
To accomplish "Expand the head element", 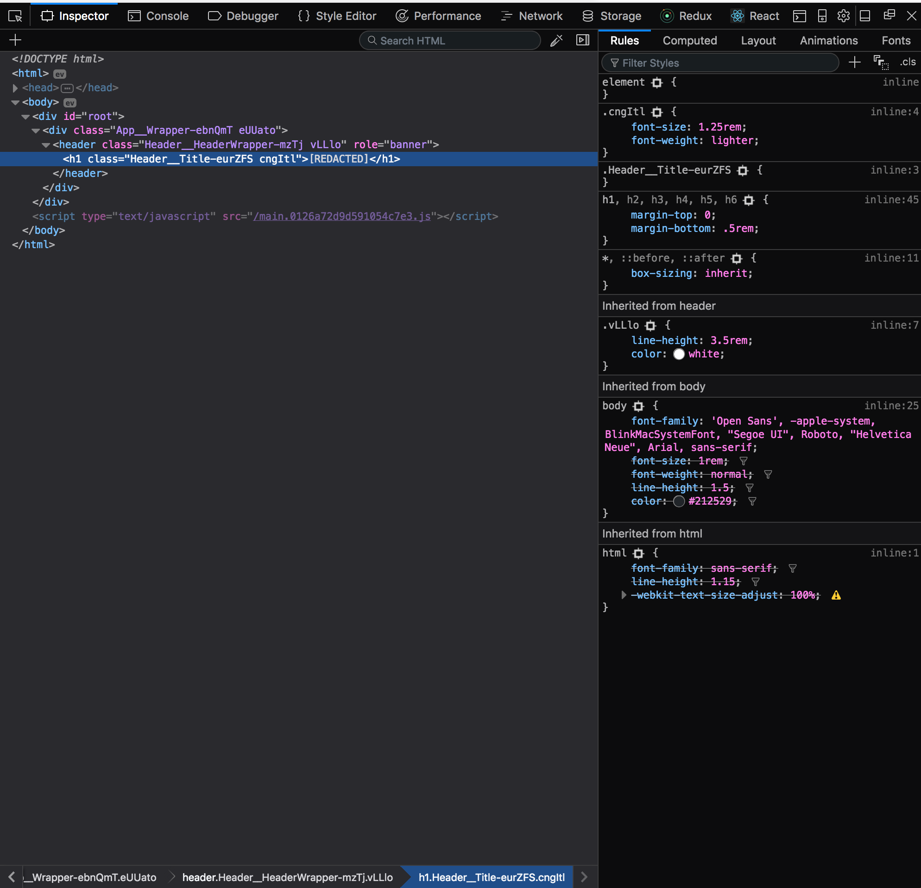I will click(14, 88).
